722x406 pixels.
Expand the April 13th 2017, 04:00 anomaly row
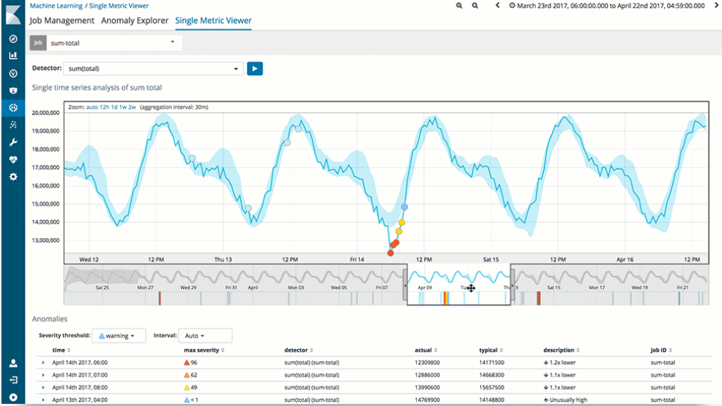(x=44, y=400)
